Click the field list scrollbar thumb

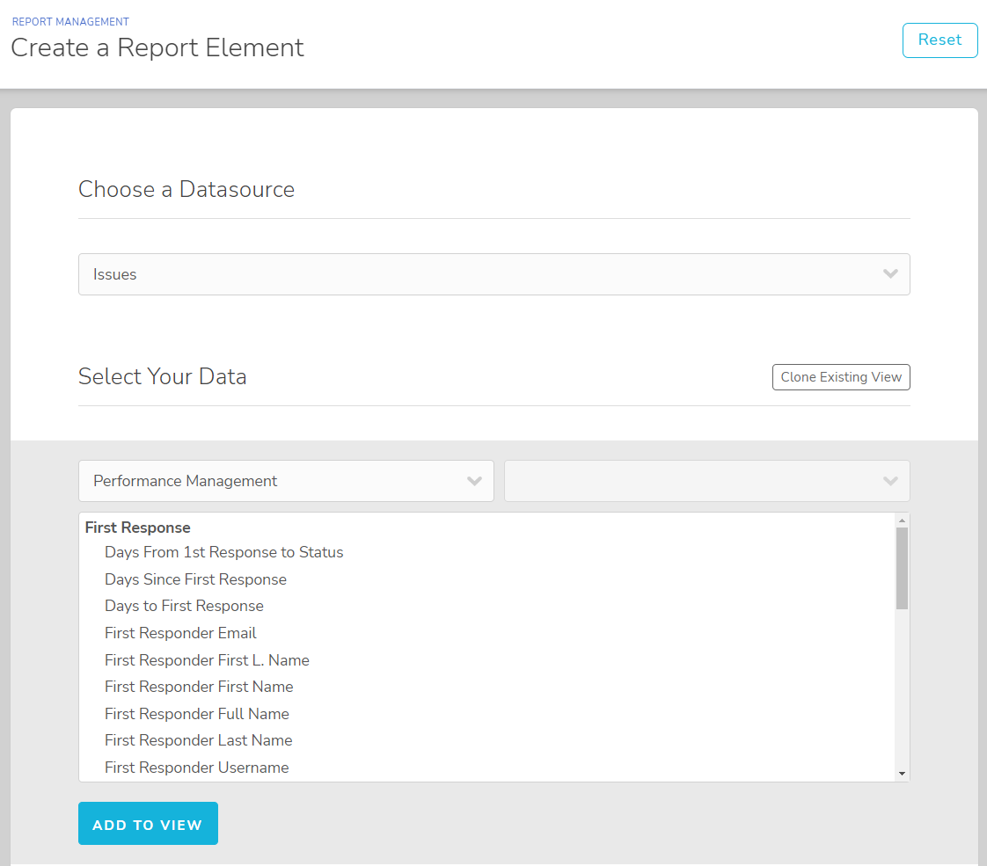coord(902,569)
